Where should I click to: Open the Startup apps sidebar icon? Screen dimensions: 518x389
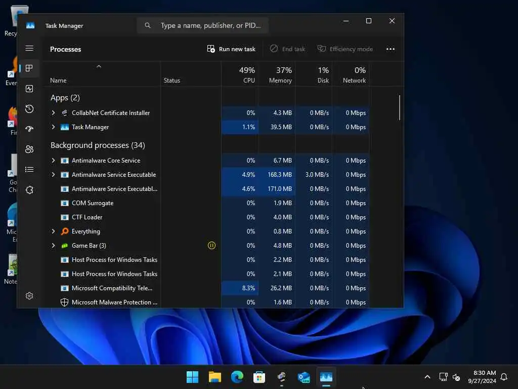click(29, 129)
